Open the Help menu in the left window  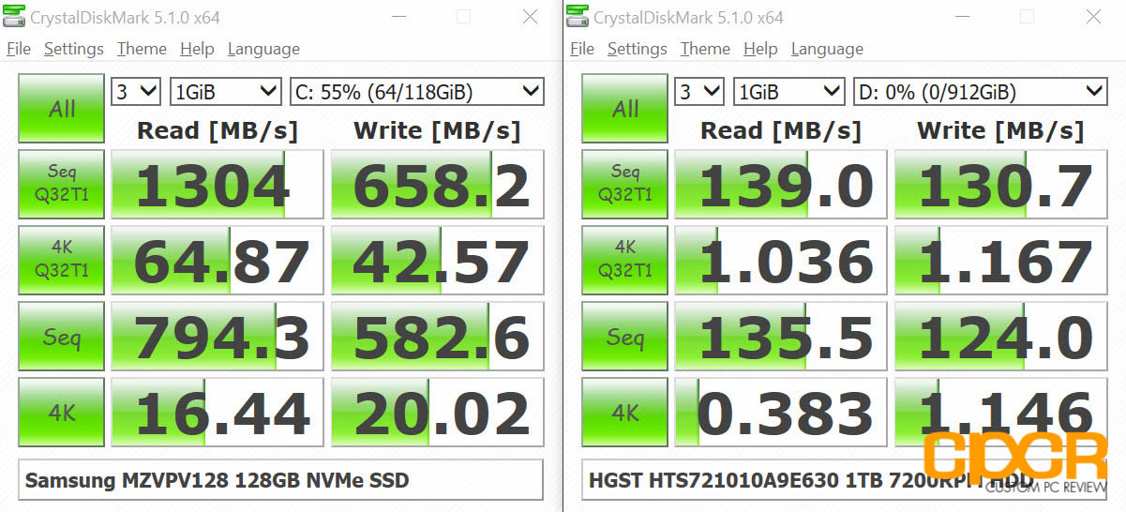click(197, 49)
